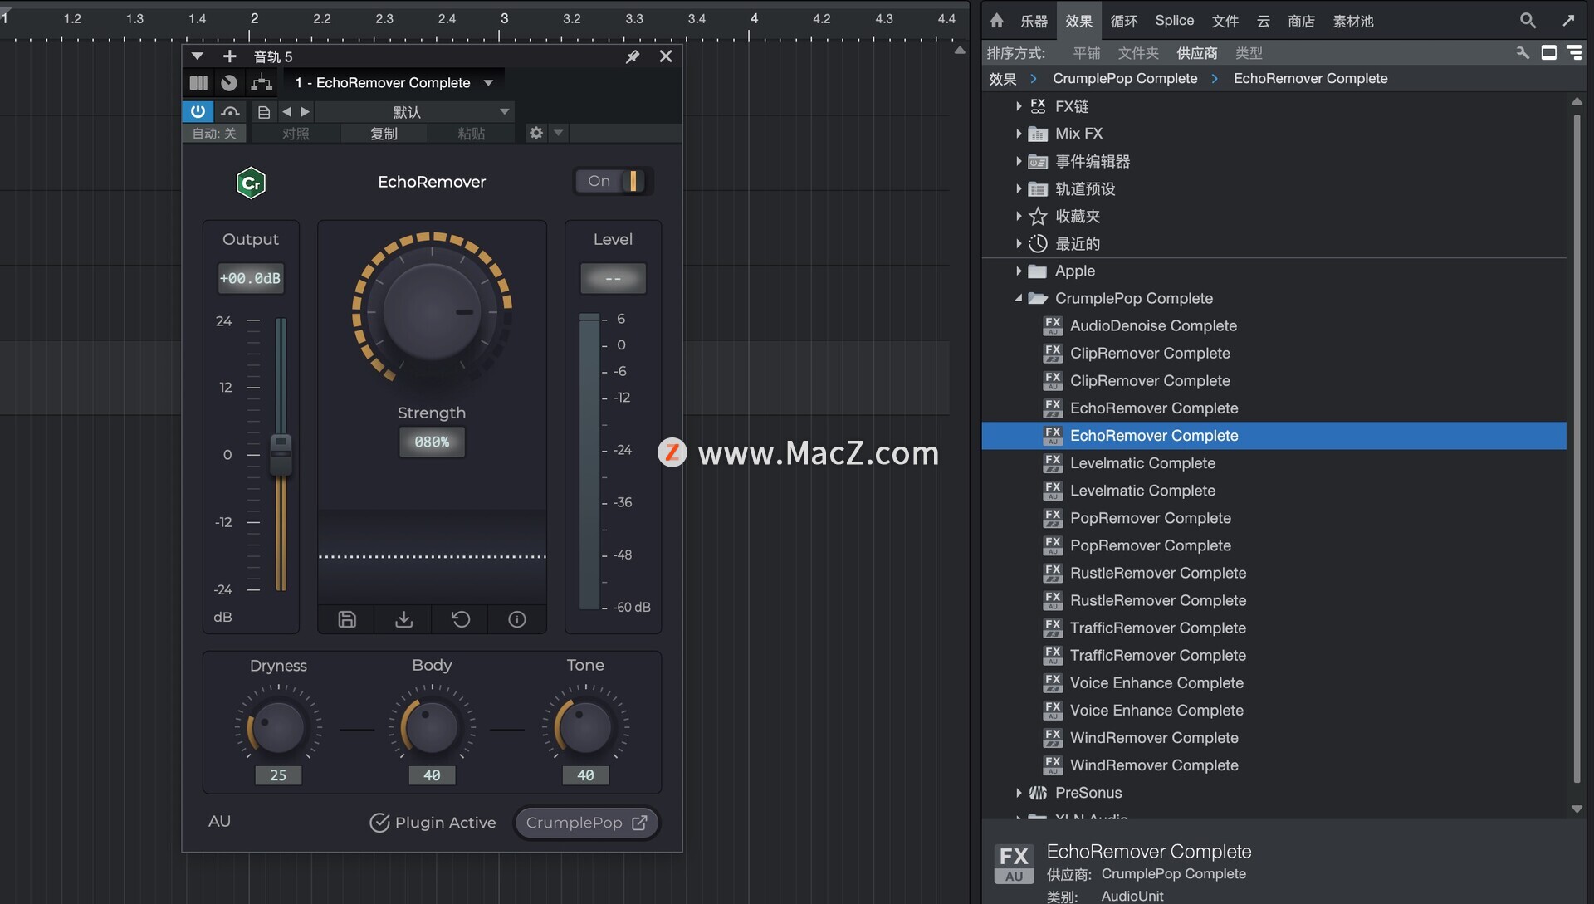Expand the 事件编辑器 folder

point(1019,161)
